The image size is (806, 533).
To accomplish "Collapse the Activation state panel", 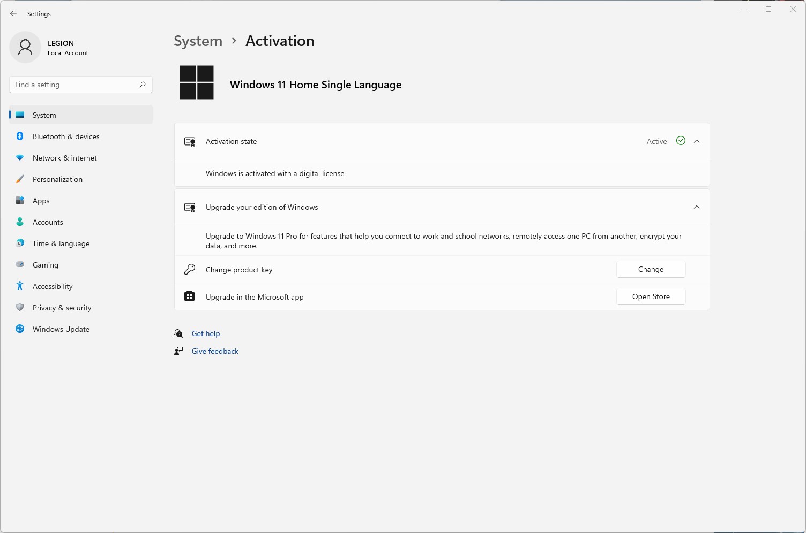I will point(697,141).
